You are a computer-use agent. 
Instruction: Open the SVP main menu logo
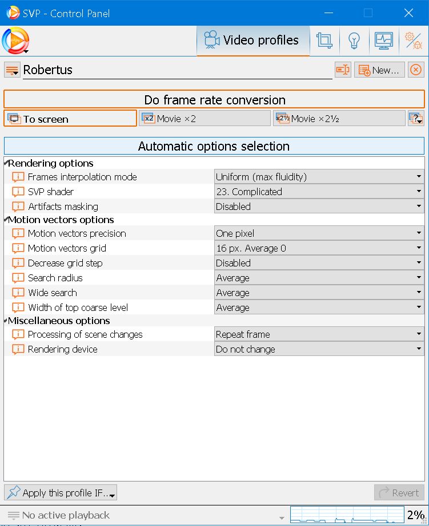pyautogui.click(x=15, y=41)
